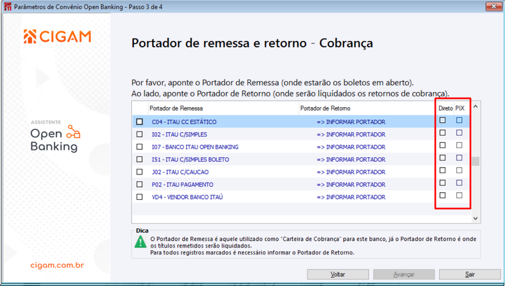The height and width of the screenshot is (286, 505).
Task: Check the J02 - ITAU C/CAUCAO row checkbox
Action: click(x=140, y=172)
